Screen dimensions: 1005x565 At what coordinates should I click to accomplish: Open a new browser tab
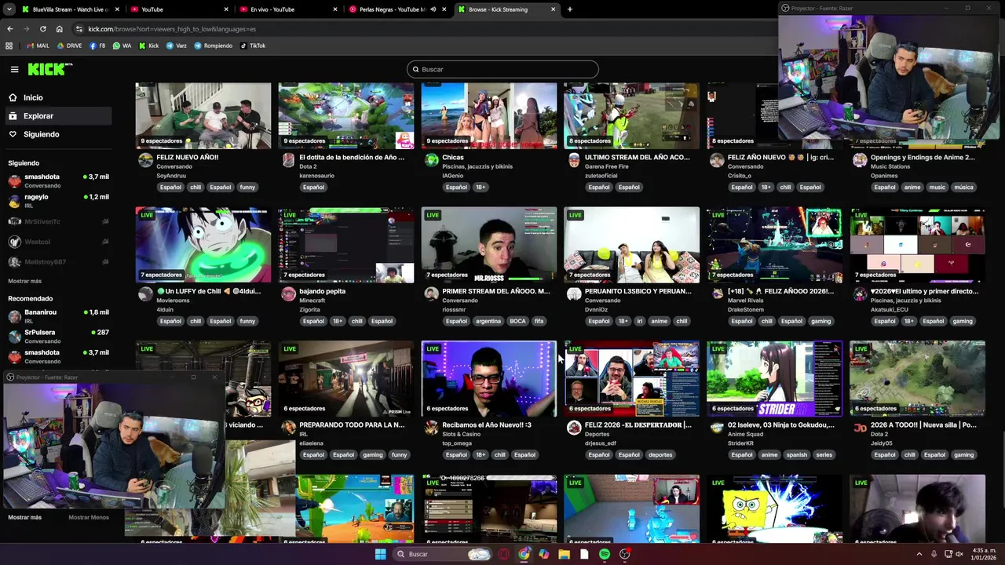[x=570, y=9]
